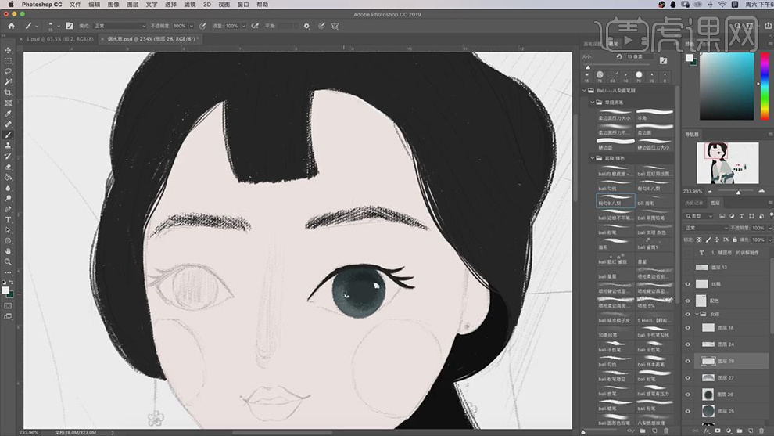
Task: Select the Clone Stamp tool
Action: click(x=8, y=146)
